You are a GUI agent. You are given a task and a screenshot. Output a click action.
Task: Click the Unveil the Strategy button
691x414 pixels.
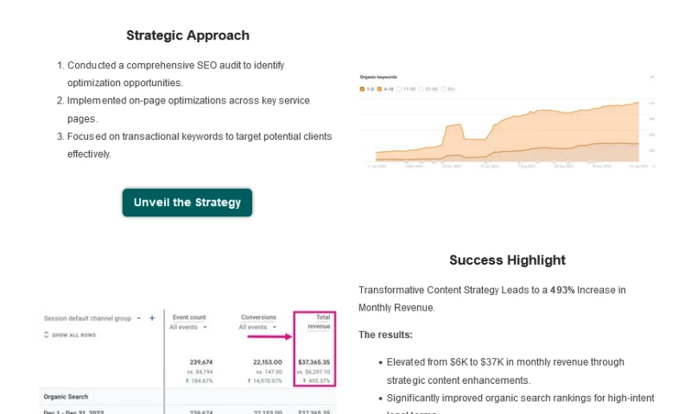[187, 203]
